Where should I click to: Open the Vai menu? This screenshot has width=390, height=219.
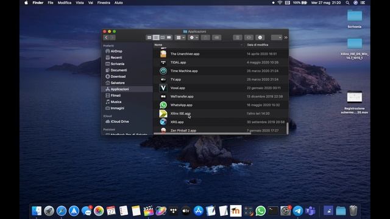click(x=91, y=2)
